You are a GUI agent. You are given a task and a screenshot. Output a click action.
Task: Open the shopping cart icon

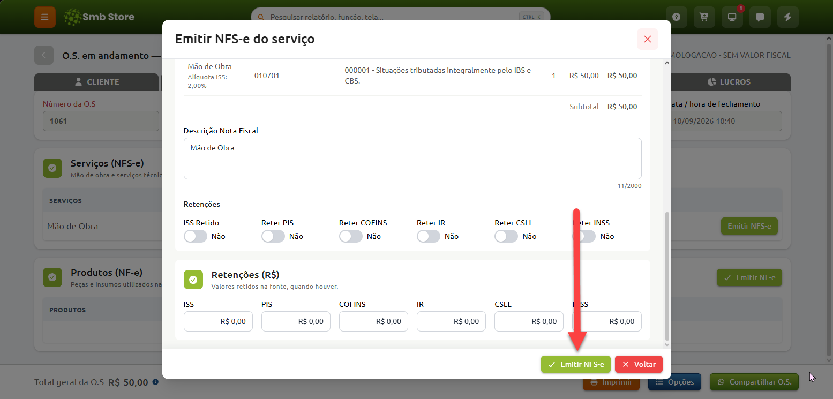coord(704,17)
